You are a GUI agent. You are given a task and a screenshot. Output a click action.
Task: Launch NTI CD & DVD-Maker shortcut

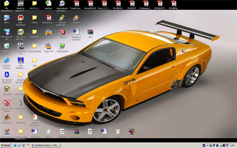click(21, 32)
